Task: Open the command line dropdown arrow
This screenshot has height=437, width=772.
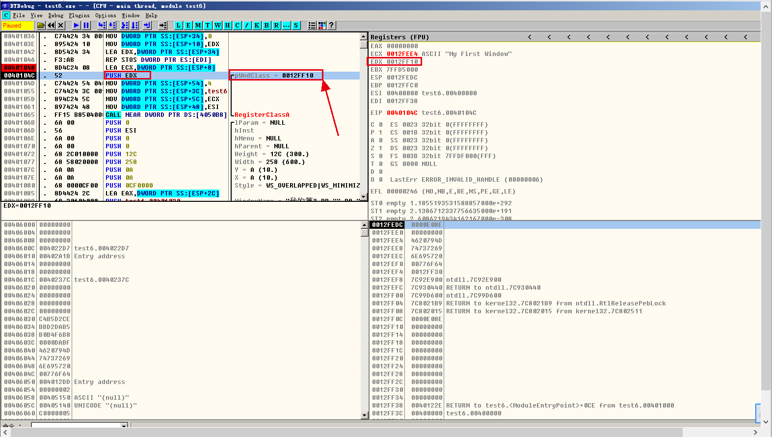Action: (124, 425)
